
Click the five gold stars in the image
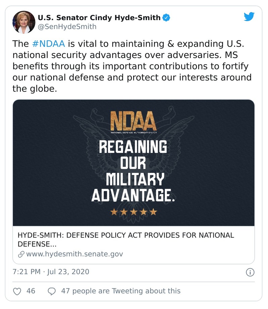tap(133, 212)
